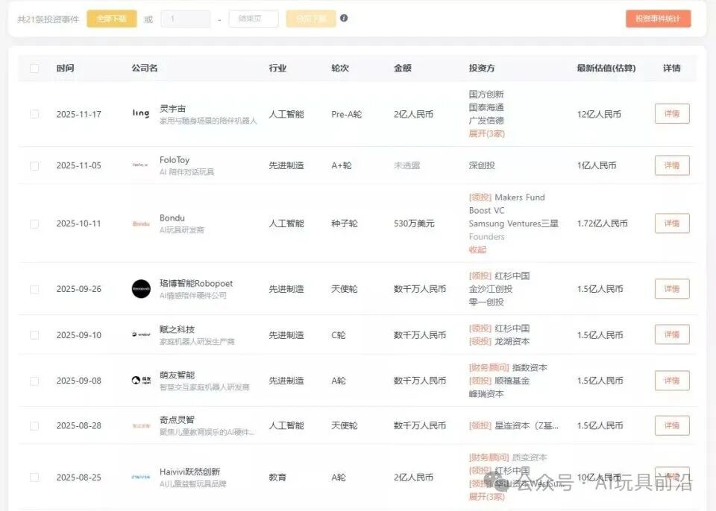The height and width of the screenshot is (511, 716).
Task: Click the 轮次 column header
Action: [x=340, y=68]
